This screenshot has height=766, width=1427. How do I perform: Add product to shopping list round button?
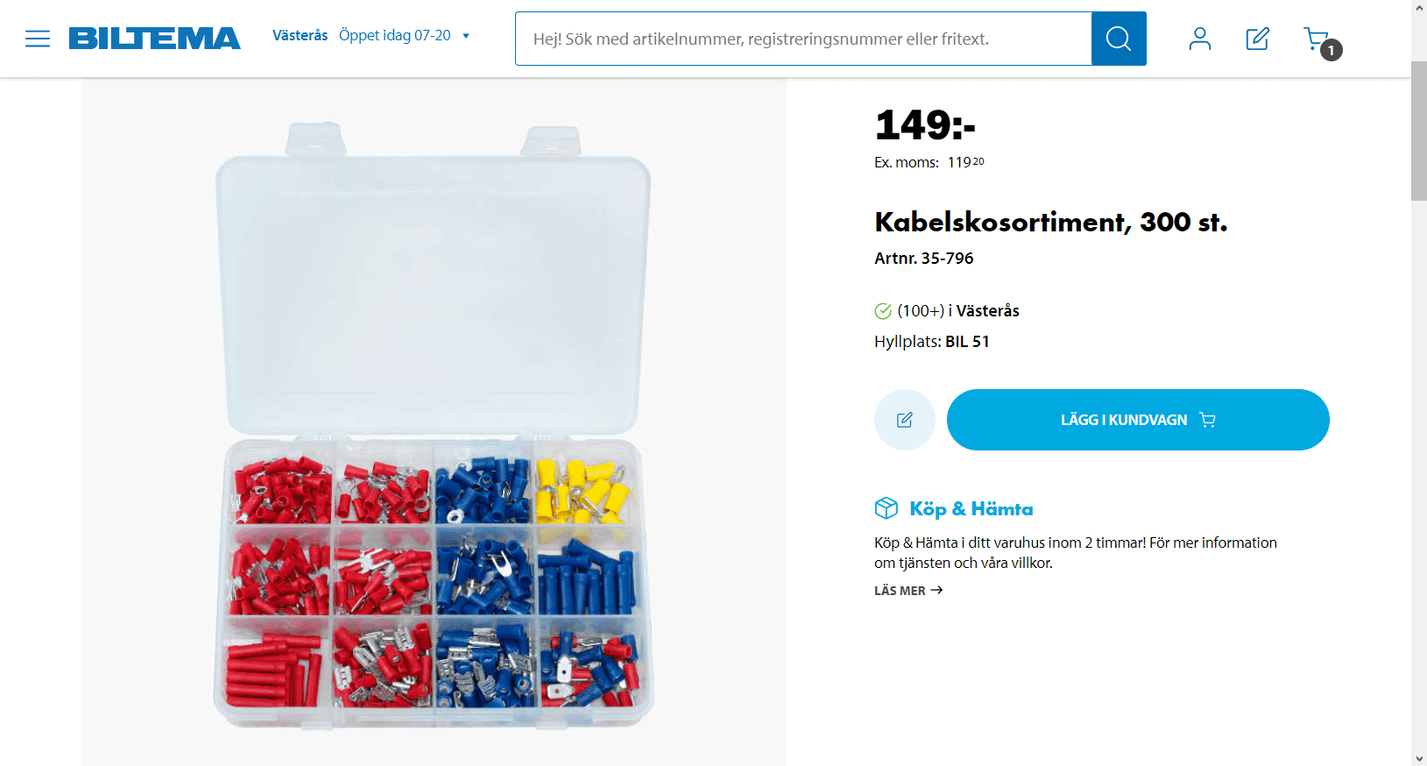coord(905,420)
